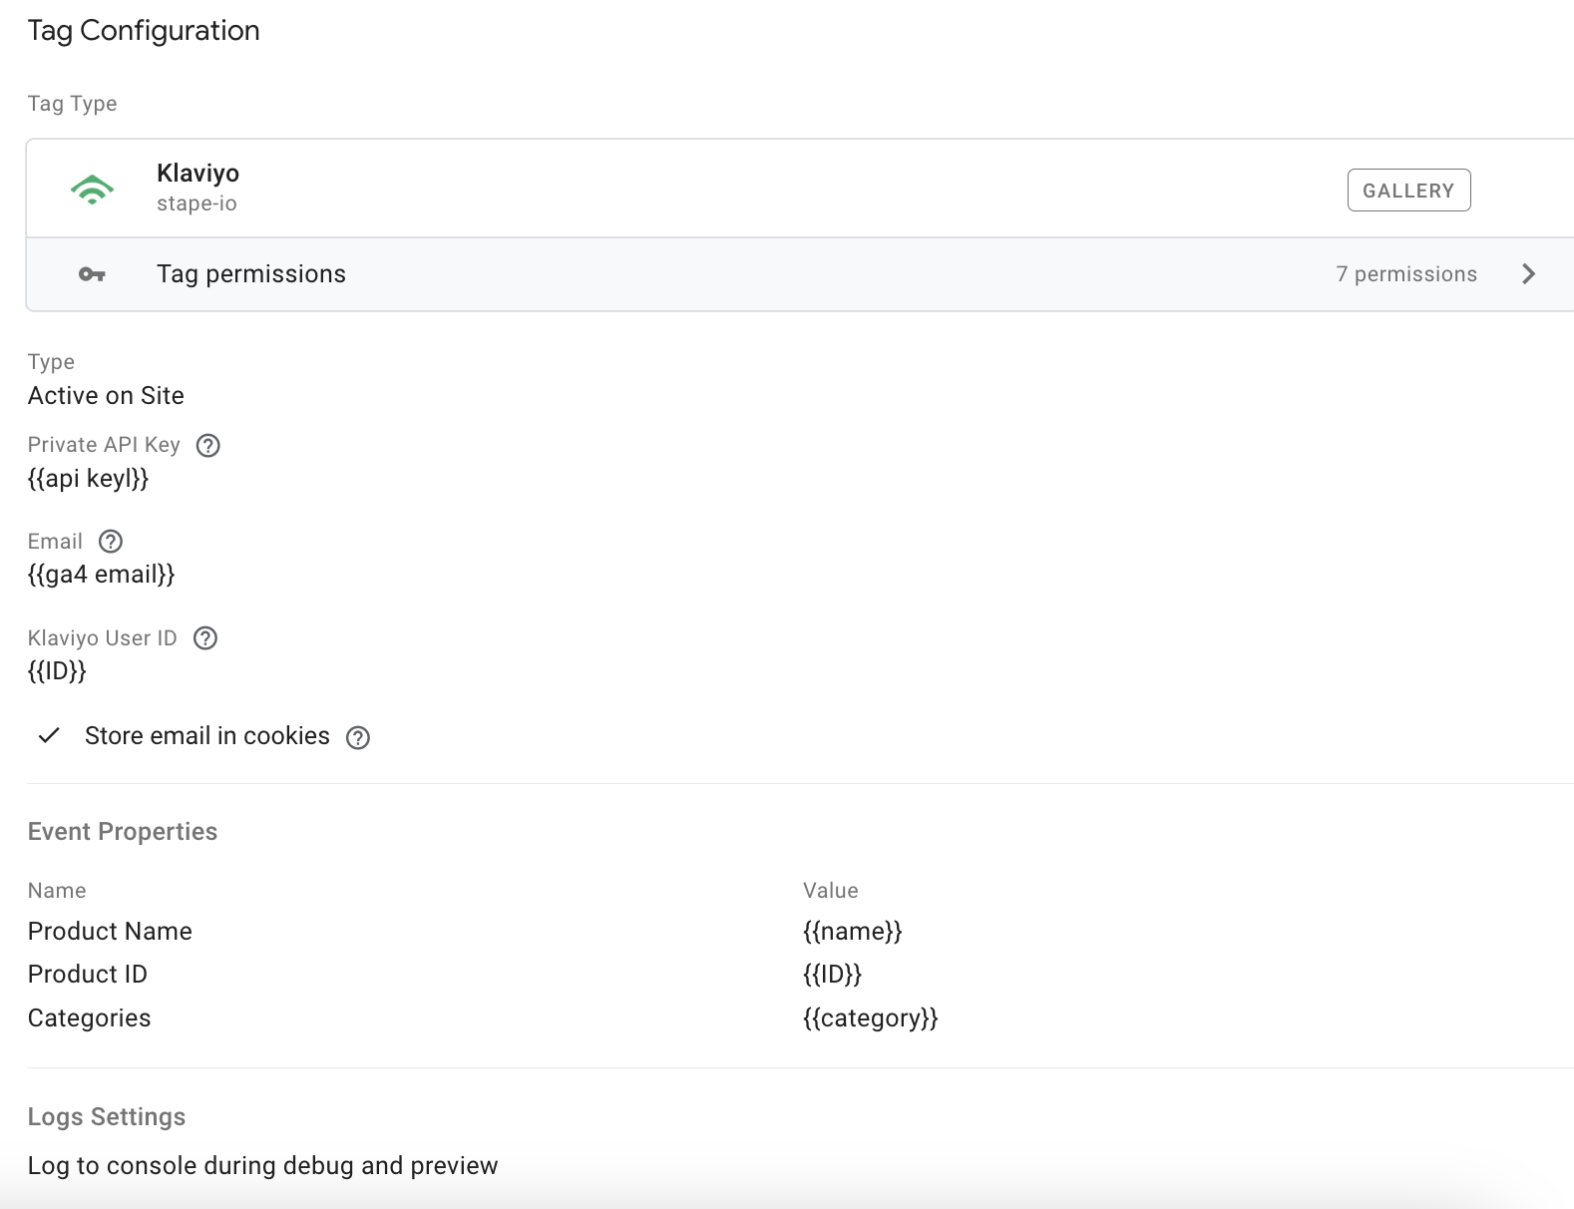Expand Tag permissions with the chevron arrow
This screenshot has height=1209, width=1574.
pos(1528,274)
